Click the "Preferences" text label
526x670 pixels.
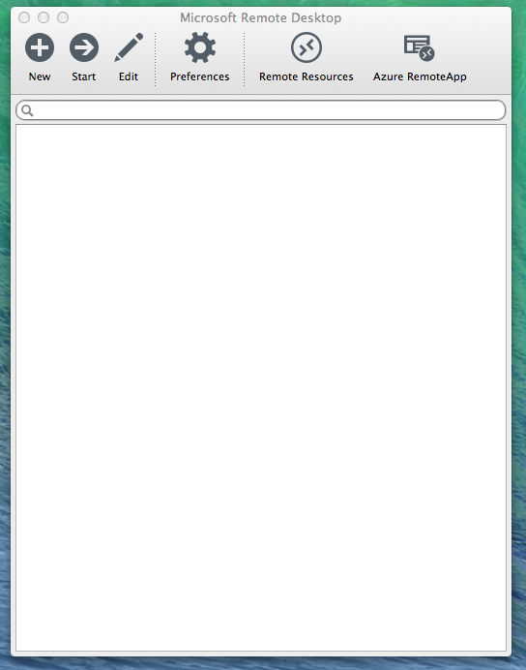pyautogui.click(x=199, y=76)
